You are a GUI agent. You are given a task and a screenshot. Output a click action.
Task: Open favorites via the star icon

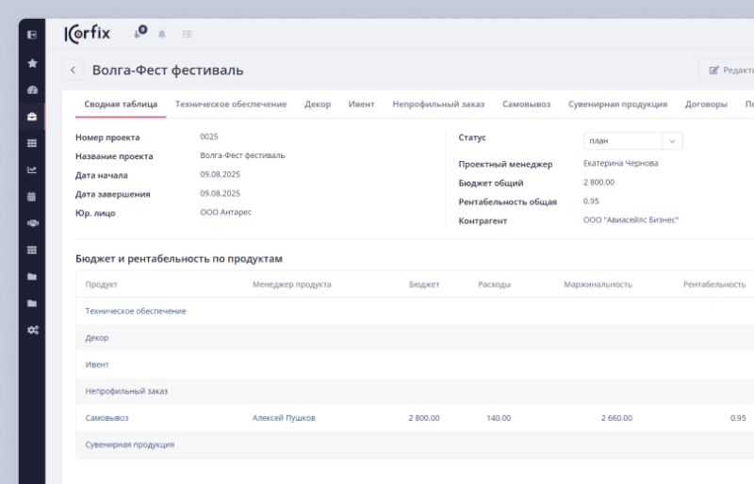point(32,63)
